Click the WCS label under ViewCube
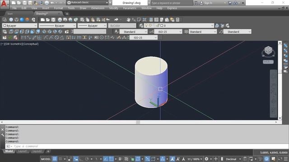Image resolution: width=289 pixels, height=162 pixels. (x=268, y=62)
